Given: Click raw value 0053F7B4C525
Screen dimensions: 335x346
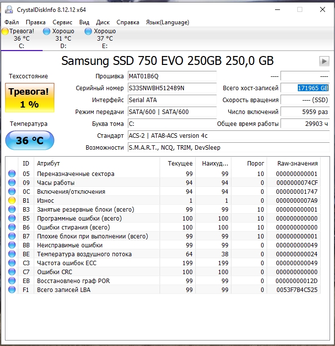Looking at the screenshot, I should (x=297, y=289).
